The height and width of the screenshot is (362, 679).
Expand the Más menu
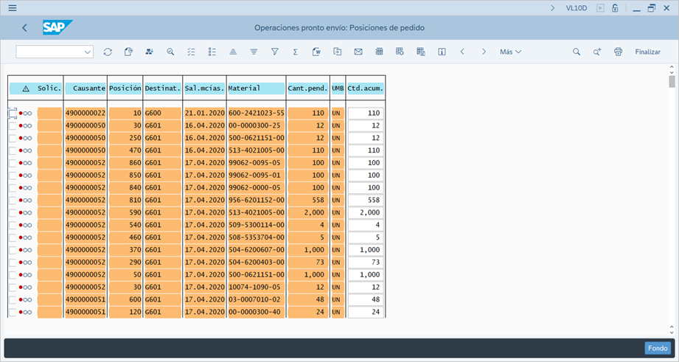pyautogui.click(x=510, y=52)
